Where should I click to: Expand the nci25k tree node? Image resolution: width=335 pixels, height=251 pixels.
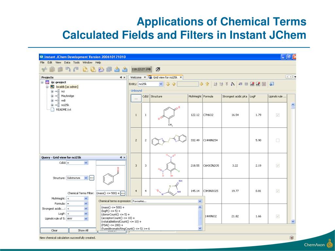click(x=52, y=105)
